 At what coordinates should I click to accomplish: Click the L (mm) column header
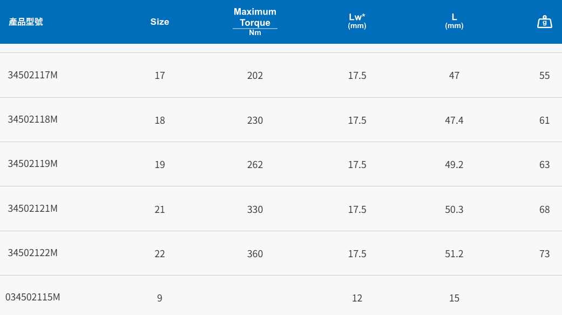tap(454, 21)
